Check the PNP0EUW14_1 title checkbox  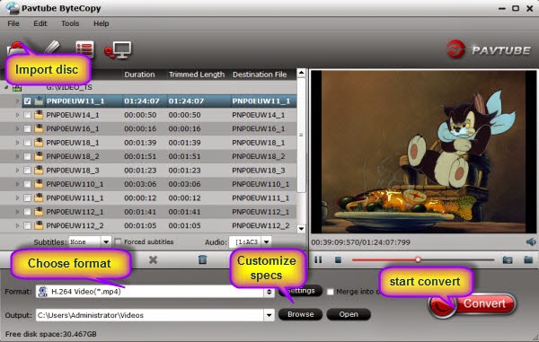click(x=28, y=115)
